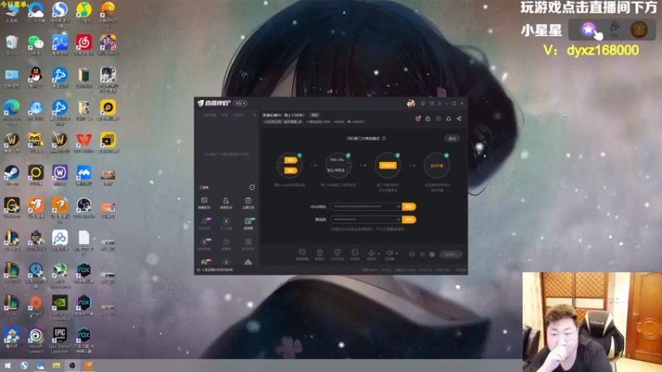
Task: Click the star icon in the top-right overlay
Action: pyautogui.click(x=588, y=29)
